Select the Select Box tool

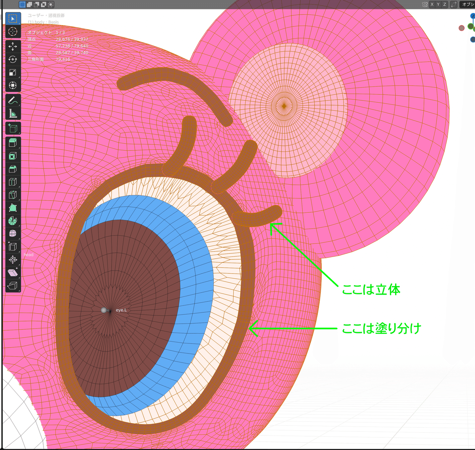13,19
